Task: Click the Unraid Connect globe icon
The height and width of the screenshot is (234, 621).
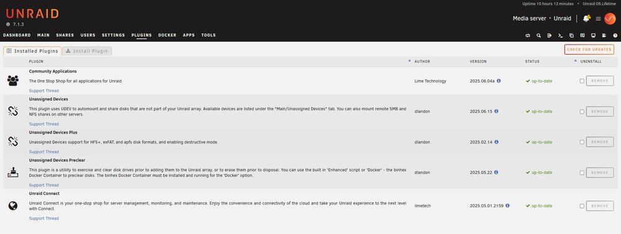Action: coord(12,206)
